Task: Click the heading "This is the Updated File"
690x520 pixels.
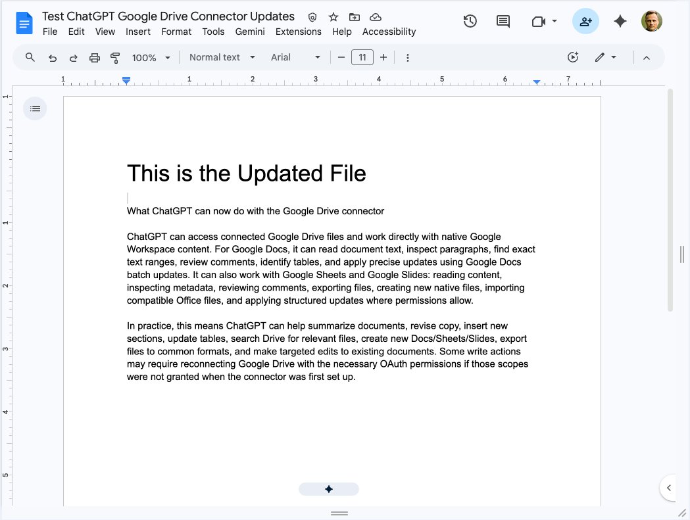Action: point(247,174)
